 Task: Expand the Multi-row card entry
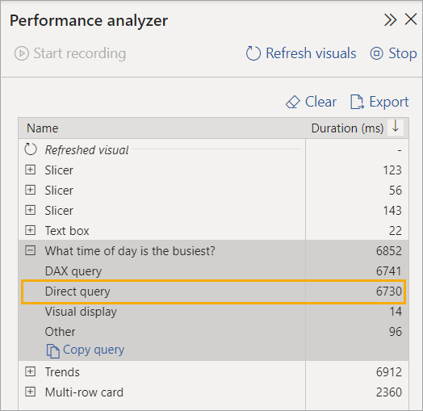click(30, 392)
